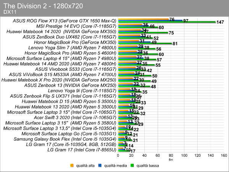Viewport: 229px width, 172px height.
Task: Click the 'fps' axis unit label
Action: [171, 159]
